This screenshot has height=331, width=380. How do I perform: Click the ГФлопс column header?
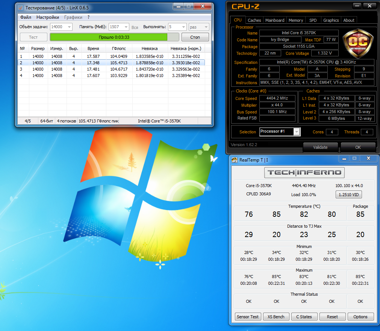click(119, 48)
